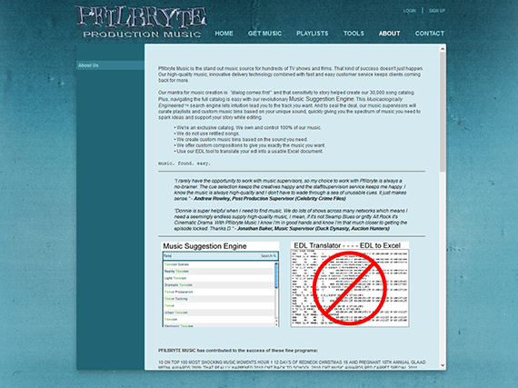The height and width of the screenshot is (388, 518).
Task: Open the HOME navigation item
Action: click(224, 34)
